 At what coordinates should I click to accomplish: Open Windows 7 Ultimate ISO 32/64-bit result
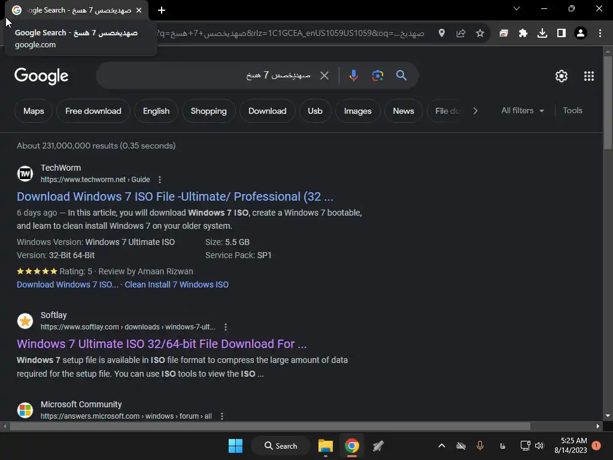pyautogui.click(x=162, y=344)
